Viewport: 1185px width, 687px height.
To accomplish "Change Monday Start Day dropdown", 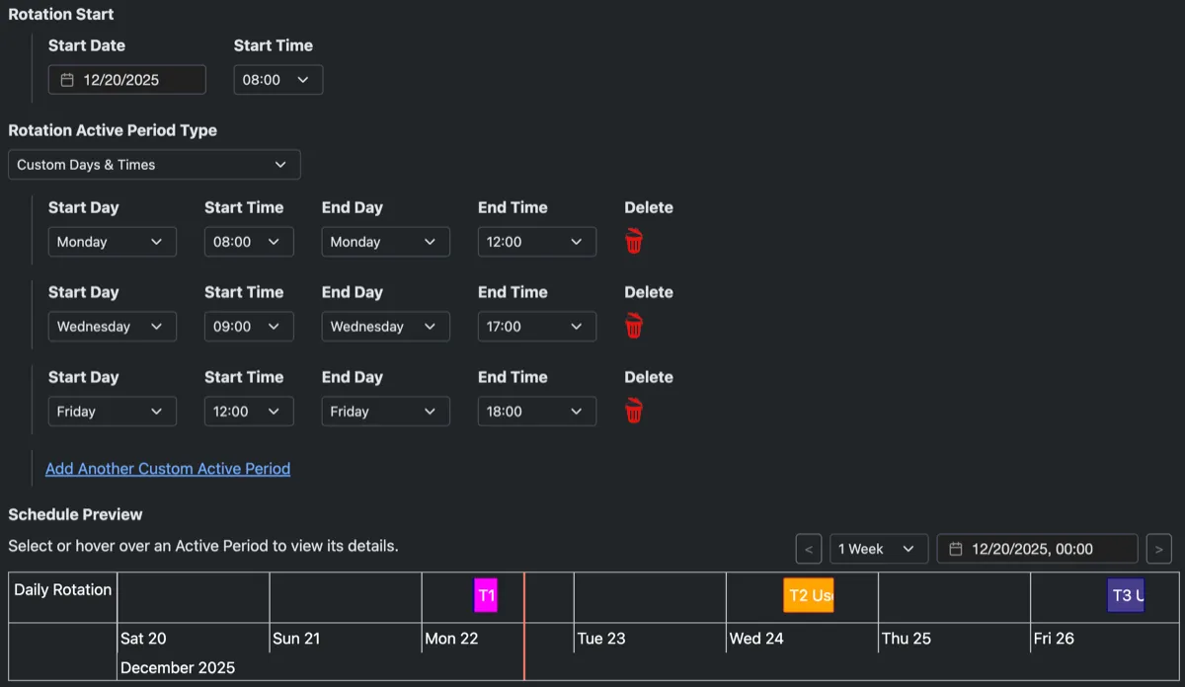I will pyautogui.click(x=113, y=242).
